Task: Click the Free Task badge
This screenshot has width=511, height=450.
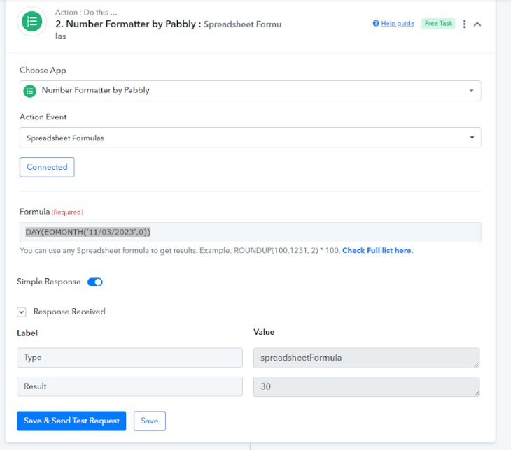Action: coord(438,24)
